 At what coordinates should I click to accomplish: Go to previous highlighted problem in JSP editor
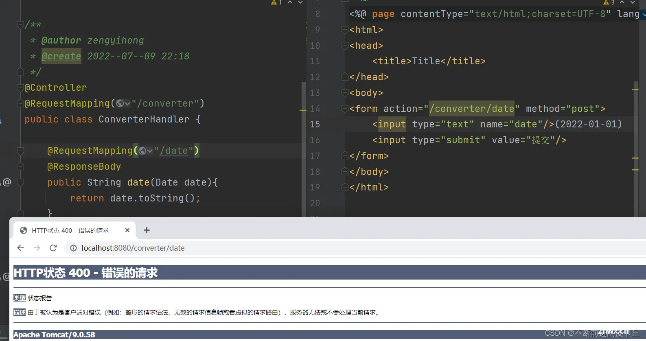pyautogui.click(x=622, y=2)
